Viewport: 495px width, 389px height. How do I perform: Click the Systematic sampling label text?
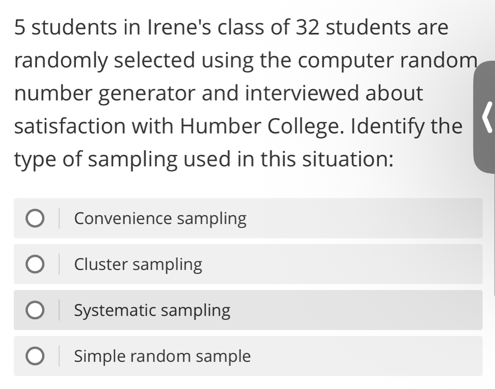click(152, 310)
